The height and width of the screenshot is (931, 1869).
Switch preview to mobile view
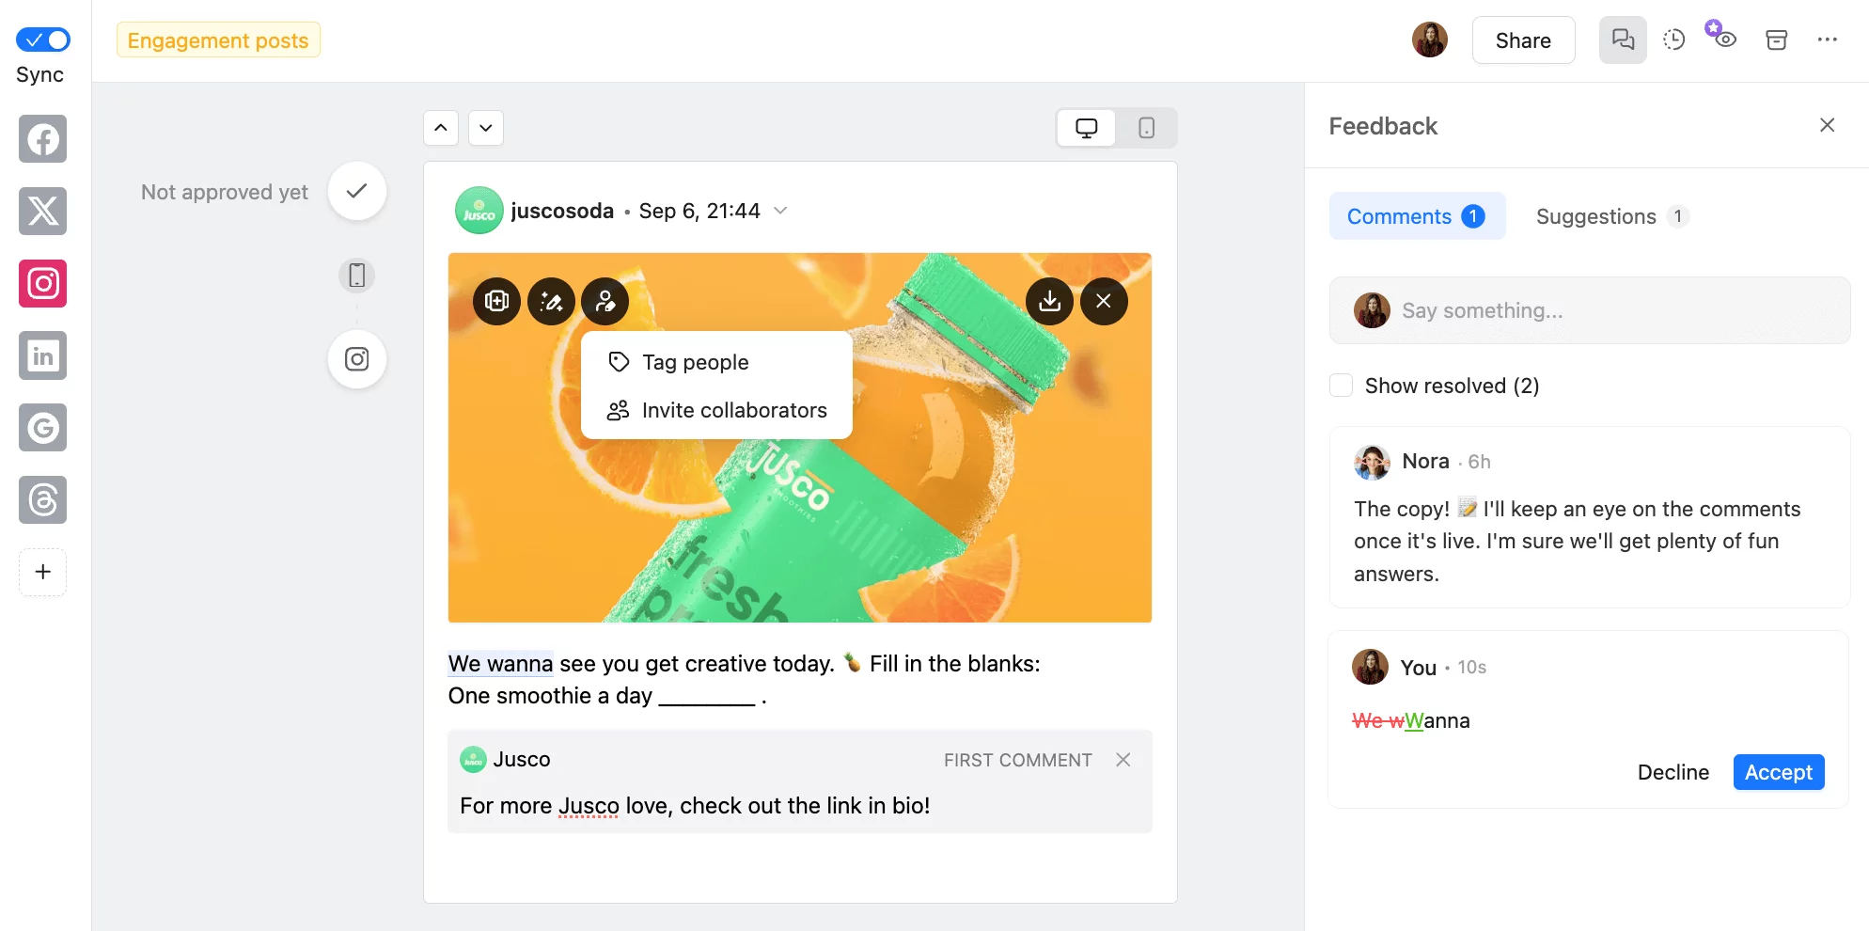coord(1146,128)
